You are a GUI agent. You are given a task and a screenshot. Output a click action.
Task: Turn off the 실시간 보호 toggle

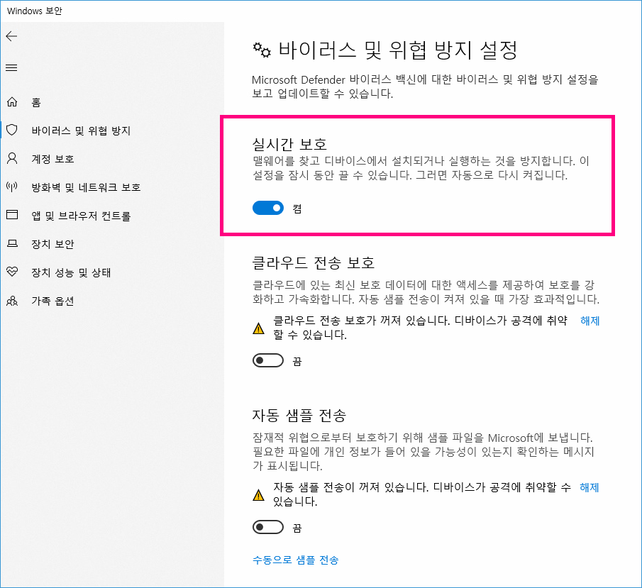(268, 208)
